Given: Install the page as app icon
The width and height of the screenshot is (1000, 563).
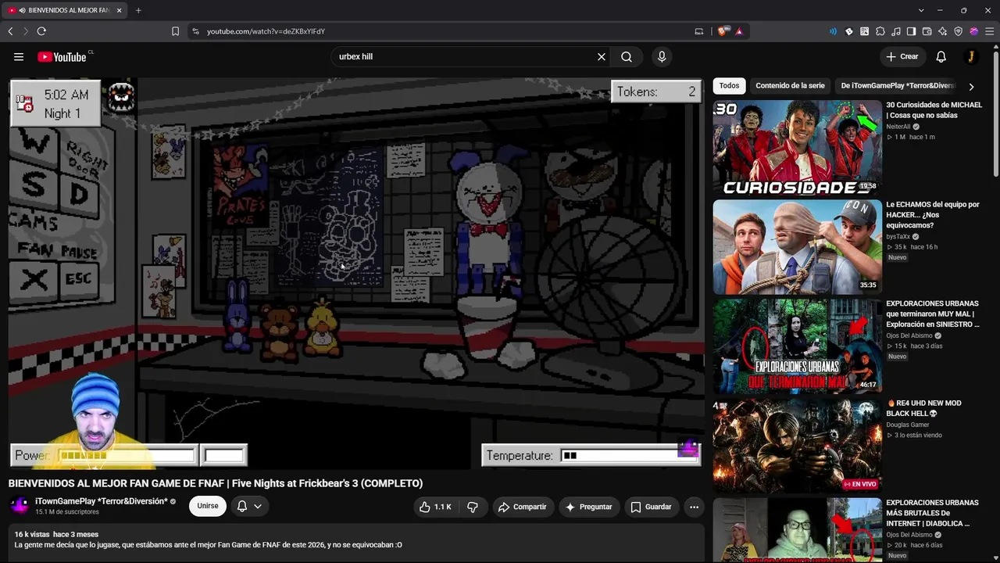Looking at the screenshot, I should tap(699, 31).
